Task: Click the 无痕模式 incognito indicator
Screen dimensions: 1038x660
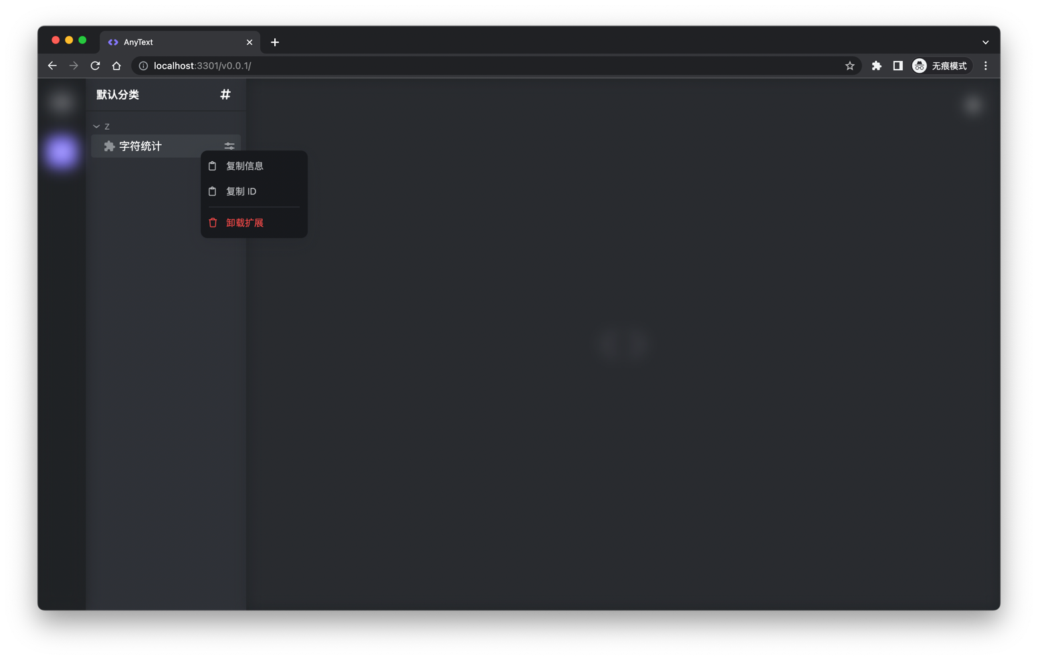Action: coord(941,66)
